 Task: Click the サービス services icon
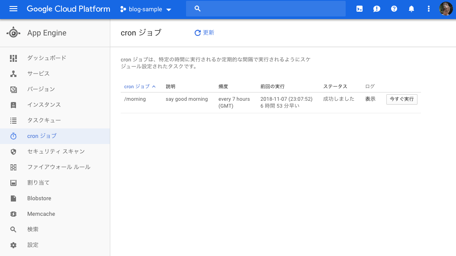[13, 74]
